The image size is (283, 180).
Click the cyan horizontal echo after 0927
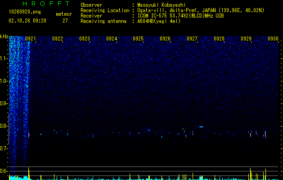point(201,127)
